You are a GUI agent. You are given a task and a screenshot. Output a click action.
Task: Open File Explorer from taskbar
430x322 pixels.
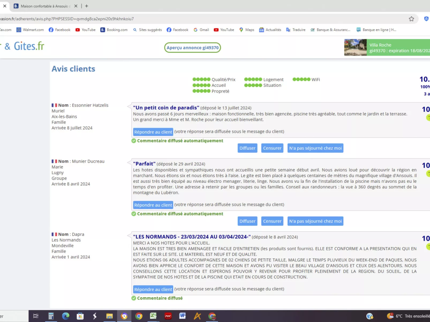tap(109, 316)
